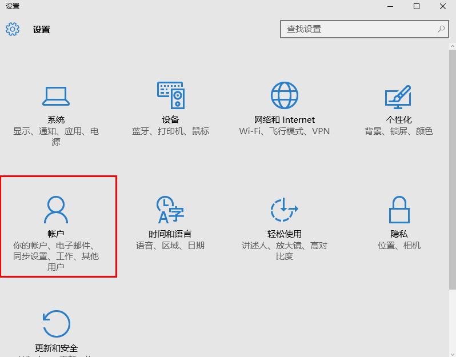Select the 蓝牙、打印机、鼠标 description text
456x357 pixels.
tap(170, 131)
